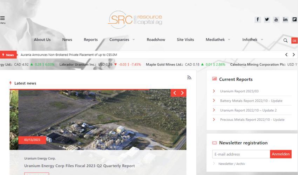Open Uranium Report 2022/10 – Update 2
This screenshot has height=175, width=298.
pos(249,110)
